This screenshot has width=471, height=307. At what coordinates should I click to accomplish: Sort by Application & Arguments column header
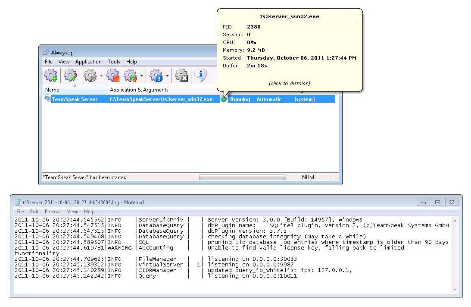point(162,89)
